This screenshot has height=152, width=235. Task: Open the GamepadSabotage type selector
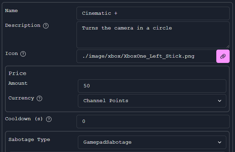point(152,142)
